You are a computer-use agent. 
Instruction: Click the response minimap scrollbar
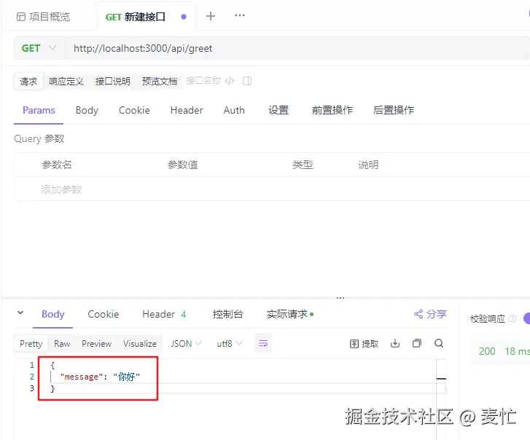tap(441, 376)
